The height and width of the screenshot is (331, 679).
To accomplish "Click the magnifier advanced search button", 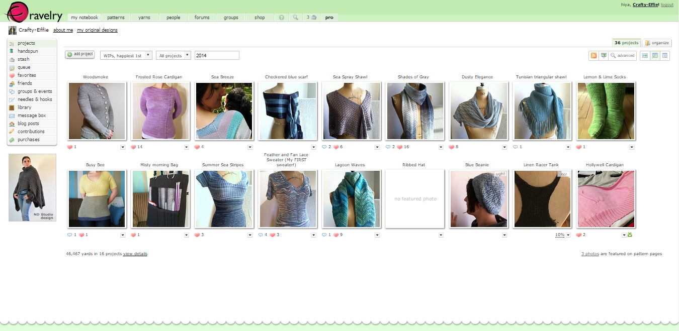I will (x=623, y=56).
